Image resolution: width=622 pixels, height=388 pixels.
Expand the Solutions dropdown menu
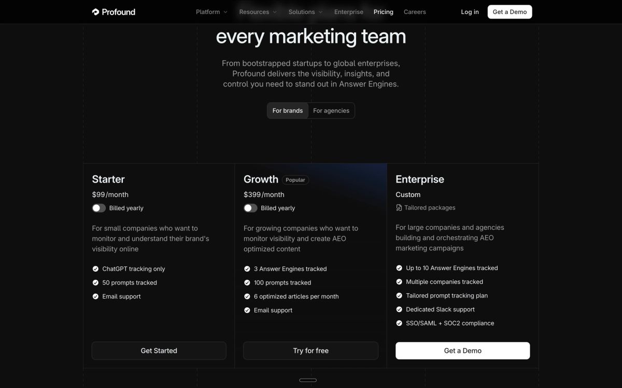tap(305, 12)
